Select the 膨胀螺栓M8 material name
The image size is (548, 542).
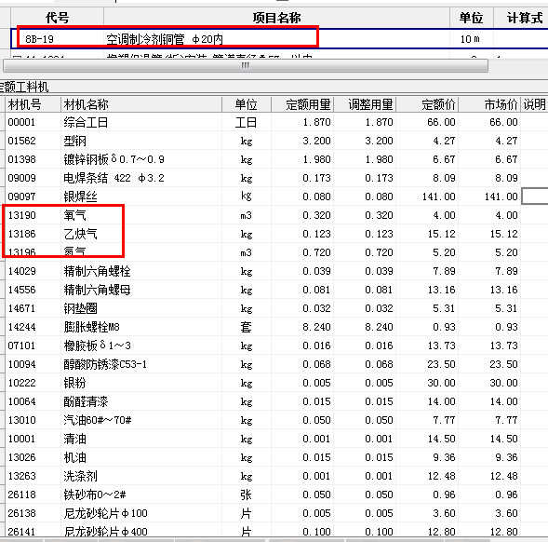click(x=91, y=327)
